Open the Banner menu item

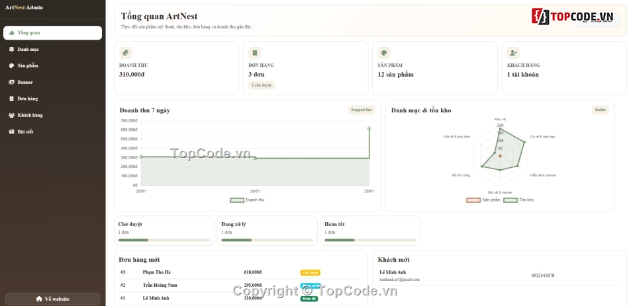(52, 82)
